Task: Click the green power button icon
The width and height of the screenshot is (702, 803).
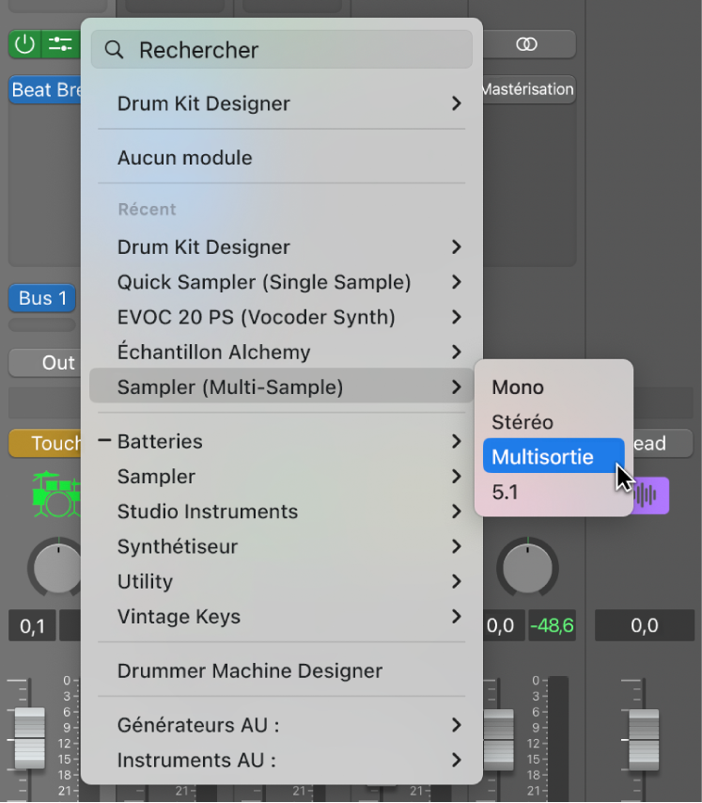Action: click(x=24, y=44)
